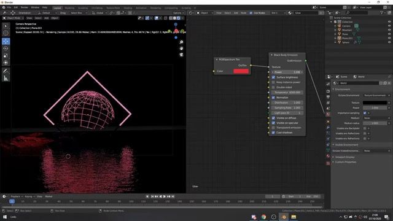
Task: Click the timeline Play button
Action: click(165, 196)
